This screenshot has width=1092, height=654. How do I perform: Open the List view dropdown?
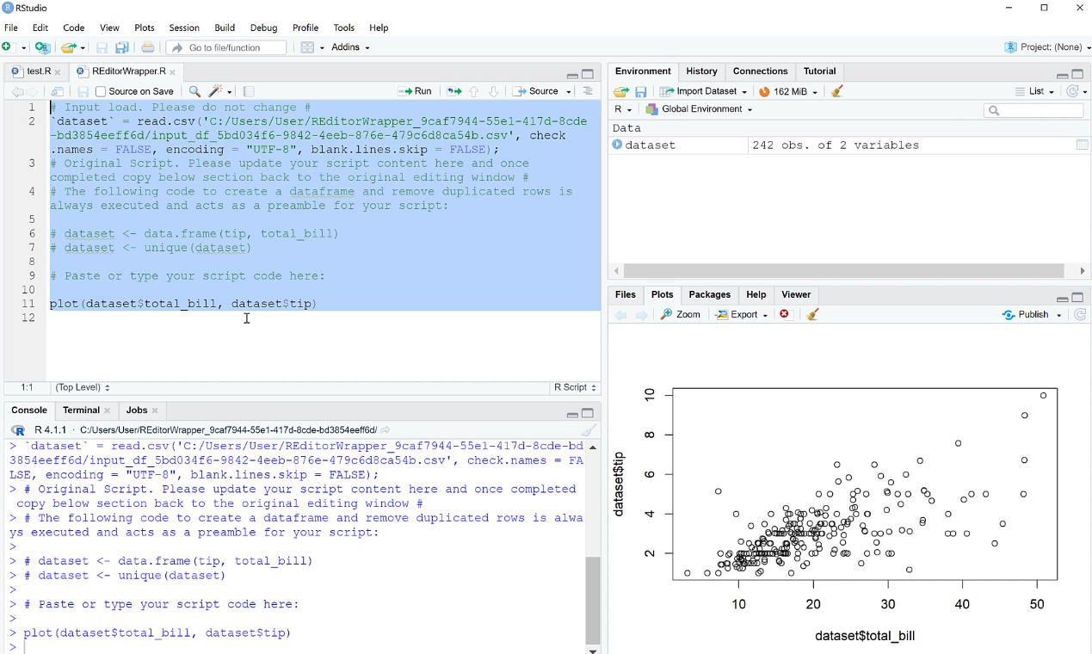[x=1034, y=91]
